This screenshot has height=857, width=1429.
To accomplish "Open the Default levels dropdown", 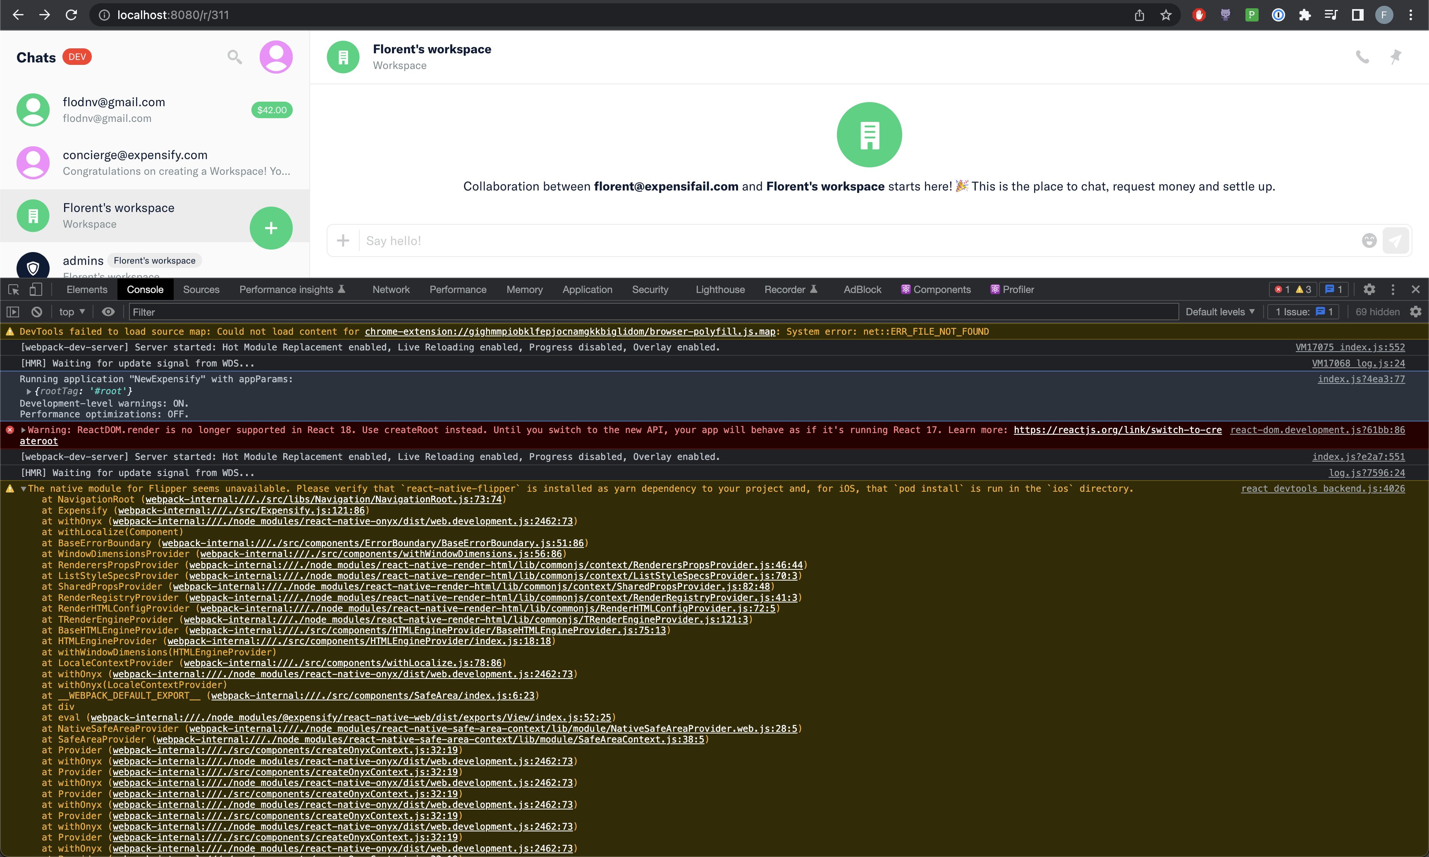I will [x=1219, y=312].
